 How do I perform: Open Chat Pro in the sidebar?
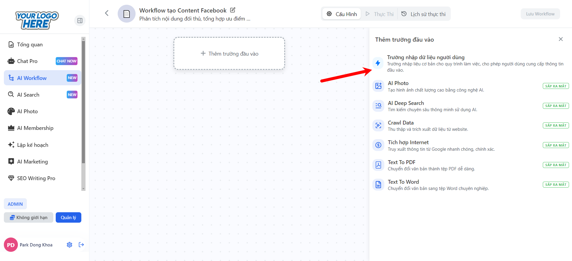point(27,61)
